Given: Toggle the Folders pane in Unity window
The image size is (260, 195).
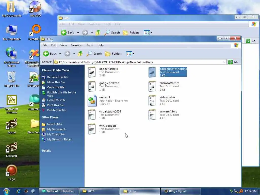Looking at the screenshot, I should pyautogui.click(x=113, y=54).
